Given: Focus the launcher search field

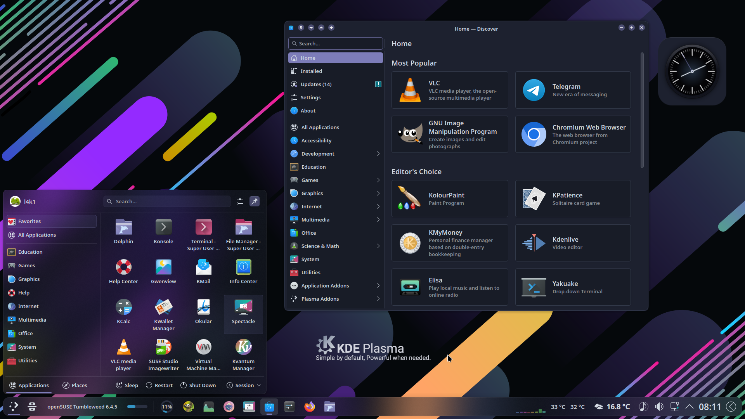Looking at the screenshot, I should 167,201.
